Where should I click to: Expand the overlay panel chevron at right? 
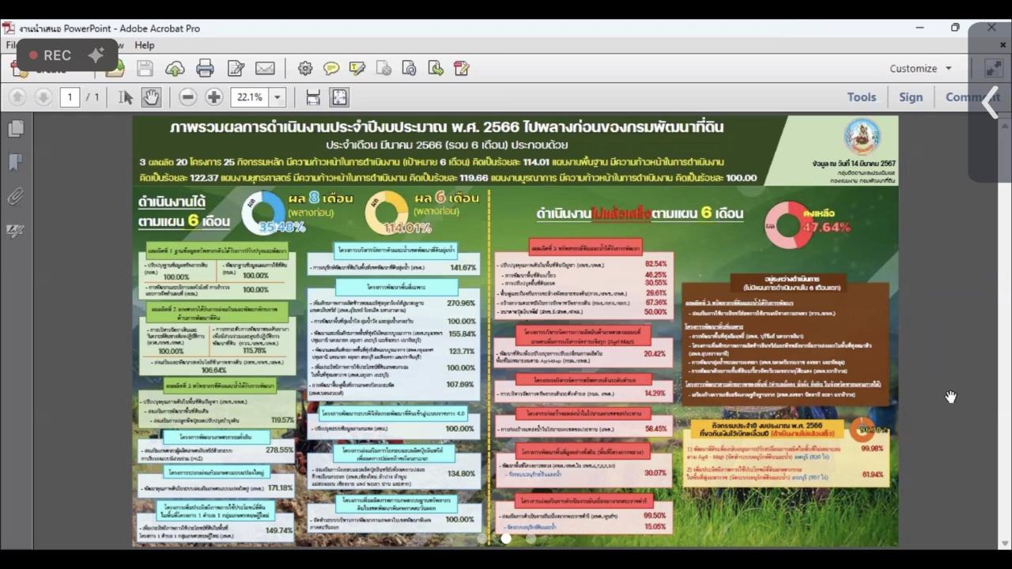pyautogui.click(x=991, y=103)
